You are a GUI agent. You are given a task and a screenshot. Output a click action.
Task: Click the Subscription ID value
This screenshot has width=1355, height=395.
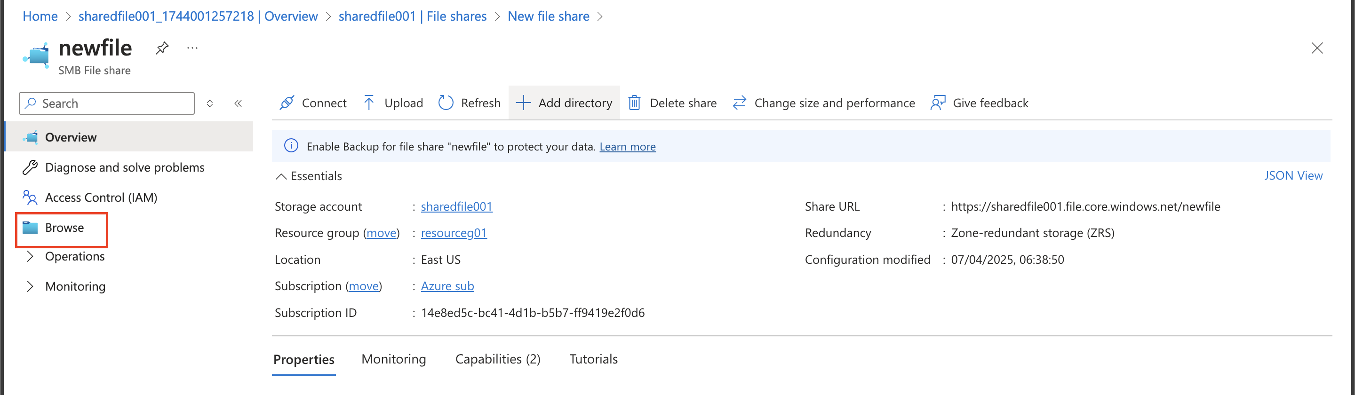pyautogui.click(x=533, y=313)
